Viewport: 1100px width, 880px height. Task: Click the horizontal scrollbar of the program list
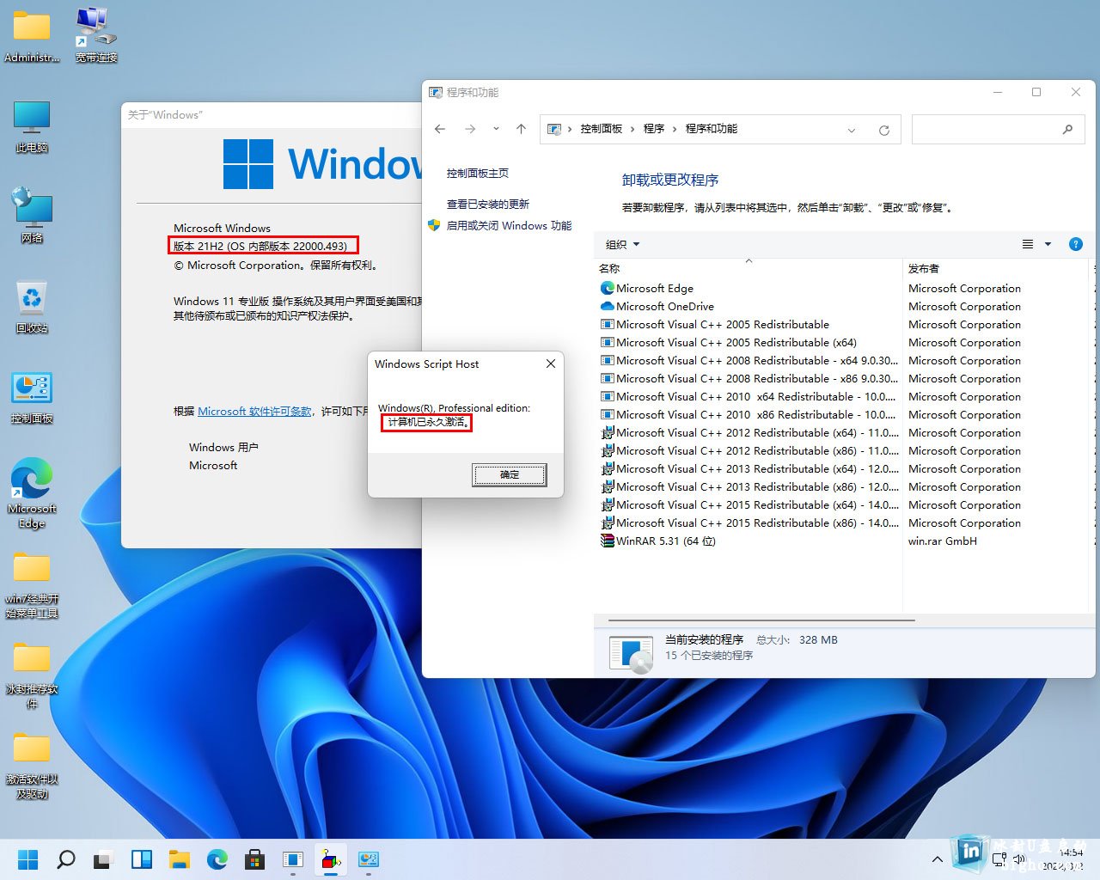click(x=761, y=620)
